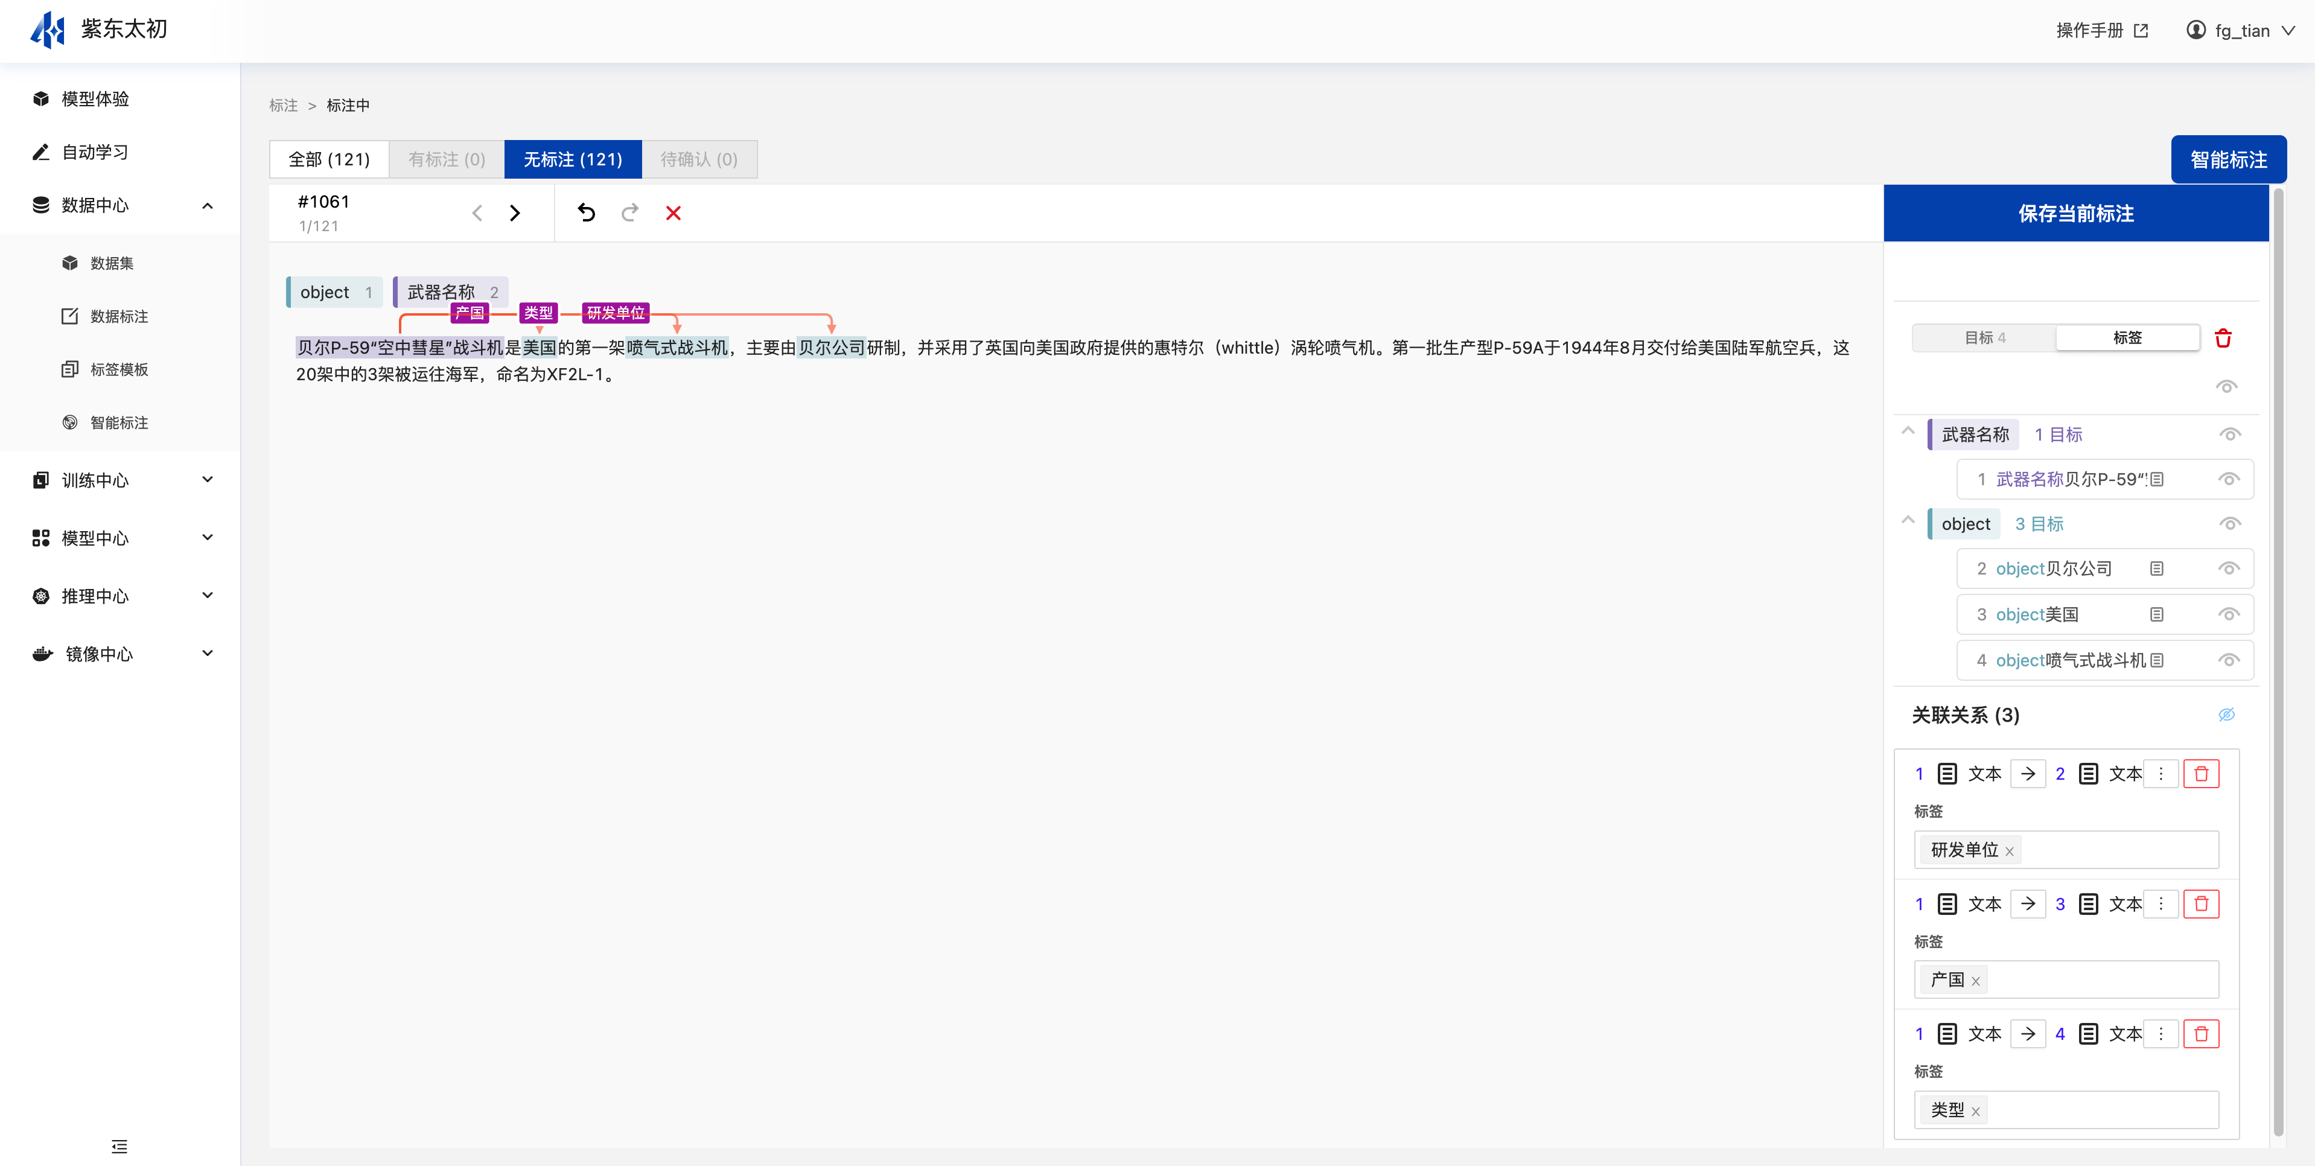Delete relation 1→2 with trash button
Viewport: 2315px width, 1166px height.
(x=2201, y=774)
